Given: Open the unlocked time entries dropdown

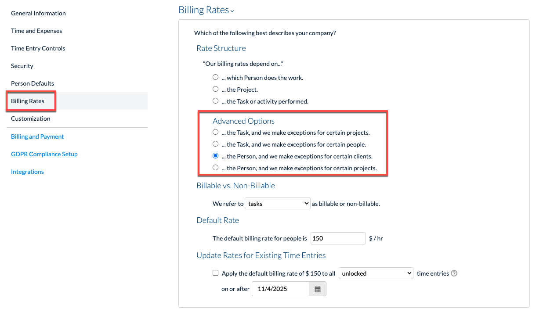Looking at the screenshot, I should [x=376, y=273].
